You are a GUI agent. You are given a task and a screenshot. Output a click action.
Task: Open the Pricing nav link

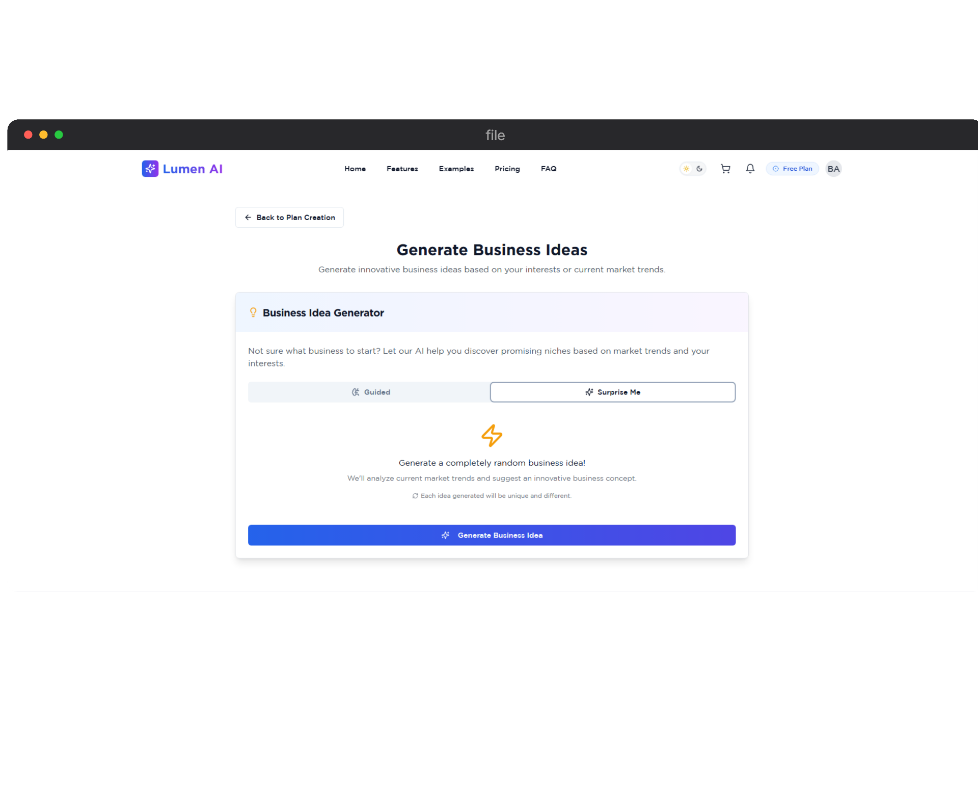(507, 169)
